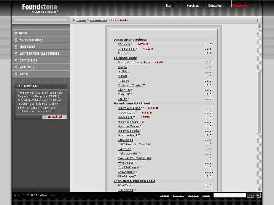
Task: Open the IPv4Trace tool link
Action: click(x=126, y=185)
